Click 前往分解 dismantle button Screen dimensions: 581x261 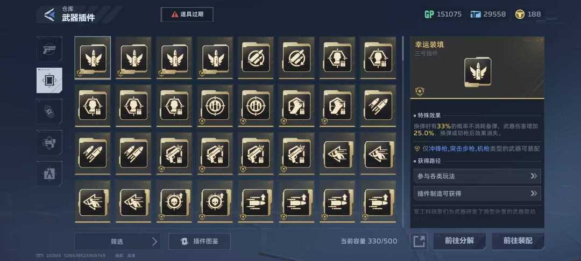pos(459,241)
